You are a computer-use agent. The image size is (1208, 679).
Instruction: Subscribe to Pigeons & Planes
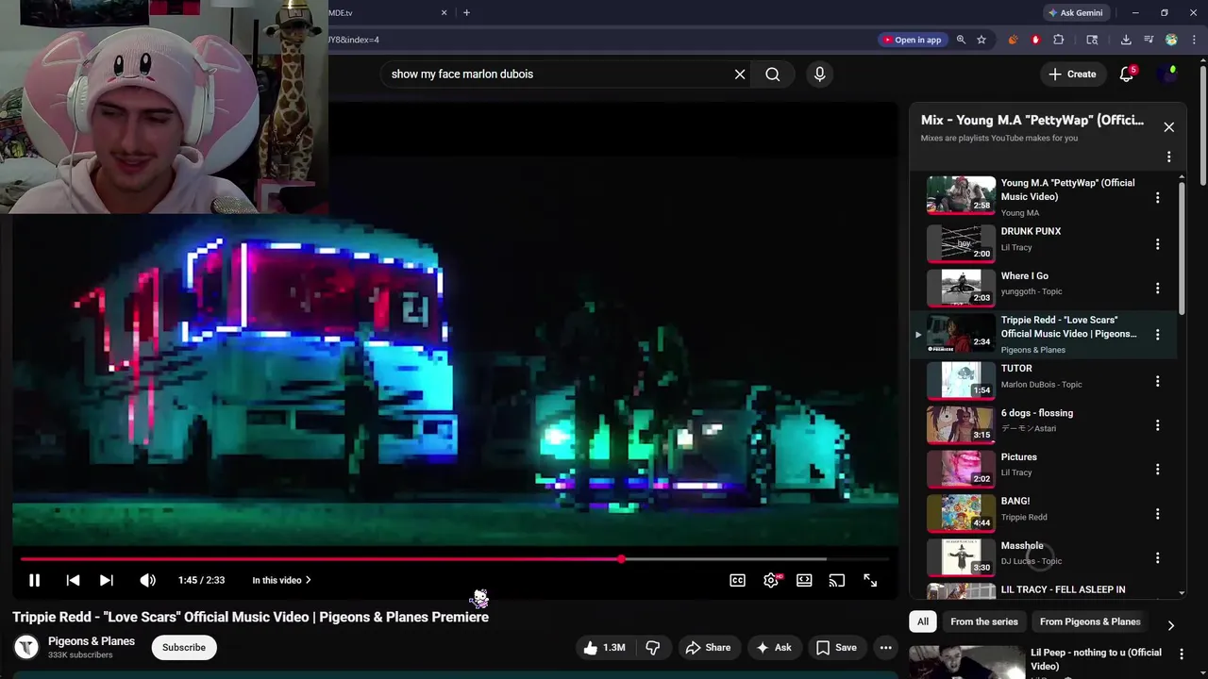[184, 647]
